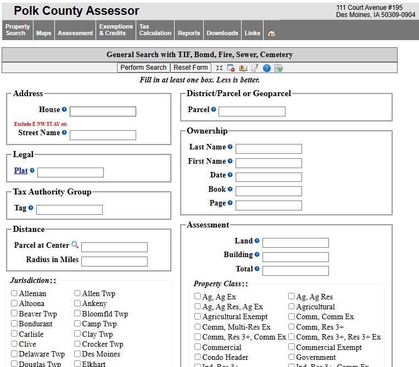The image size is (419, 367).
Task: Click the checklist icon with green check
Action: click(x=279, y=68)
